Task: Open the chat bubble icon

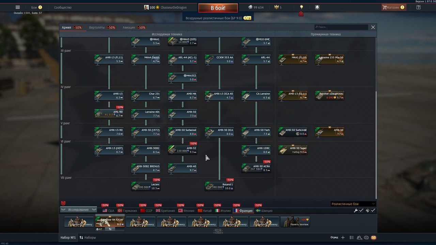Action: (367, 238)
